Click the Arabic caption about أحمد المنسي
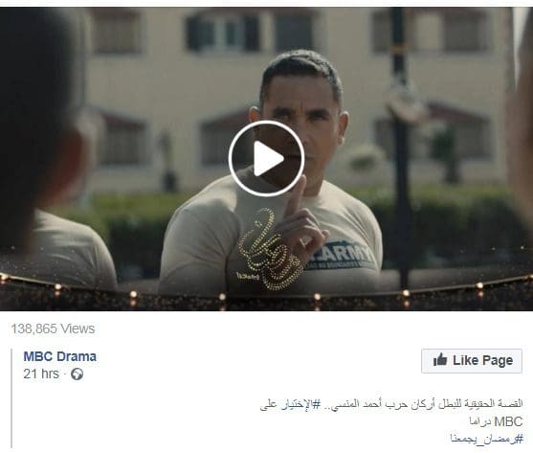Viewport: 533px width, 453px height. (x=391, y=404)
